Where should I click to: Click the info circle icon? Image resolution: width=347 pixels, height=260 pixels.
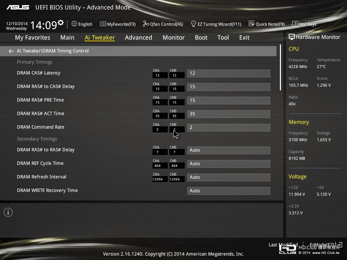[8, 212]
